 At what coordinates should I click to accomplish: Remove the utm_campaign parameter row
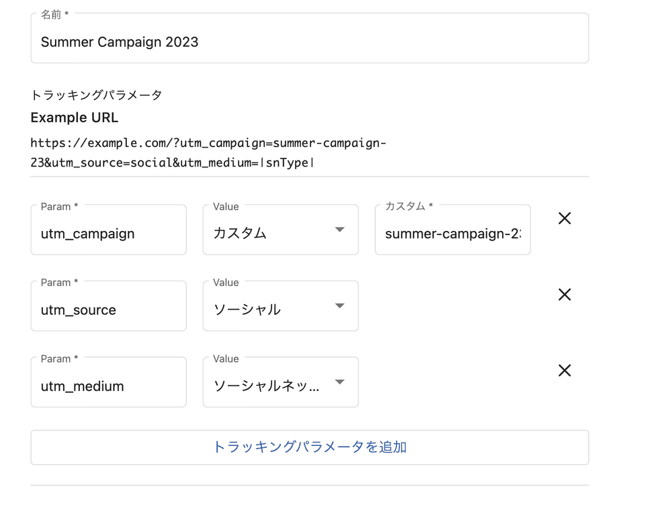(x=564, y=218)
